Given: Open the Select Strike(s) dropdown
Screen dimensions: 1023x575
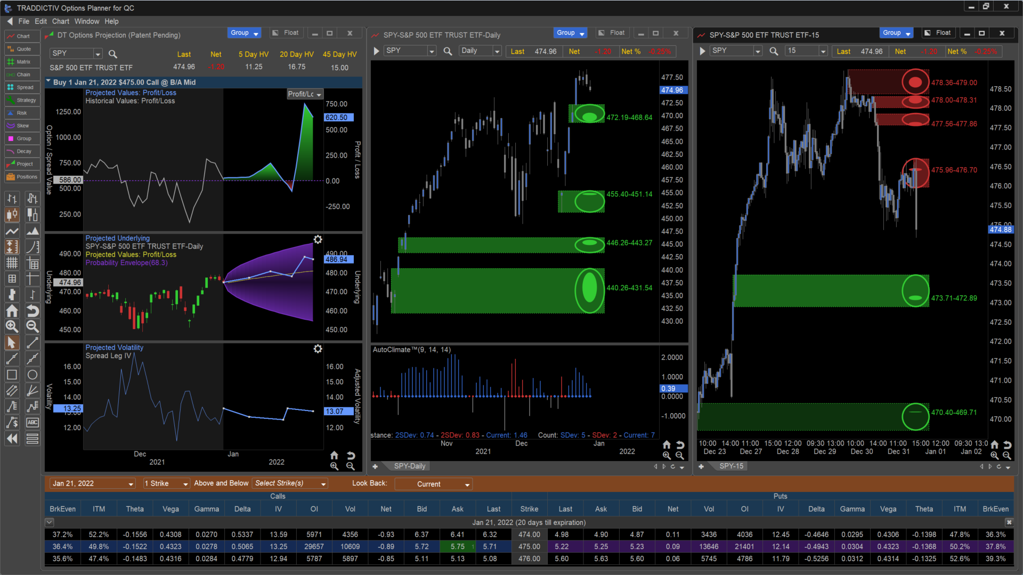Looking at the screenshot, I should click(290, 483).
